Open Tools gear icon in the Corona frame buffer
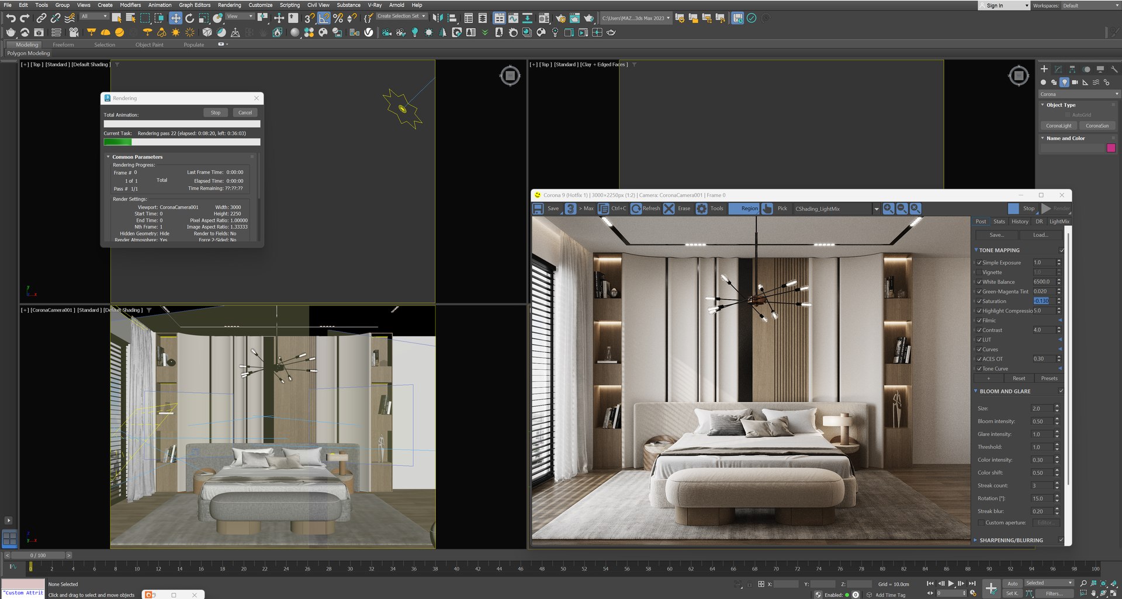The height and width of the screenshot is (599, 1122). coord(701,208)
